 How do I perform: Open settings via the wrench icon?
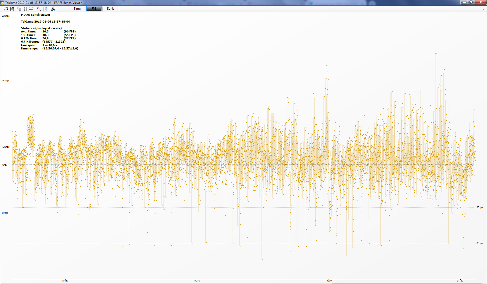(x=39, y=9)
